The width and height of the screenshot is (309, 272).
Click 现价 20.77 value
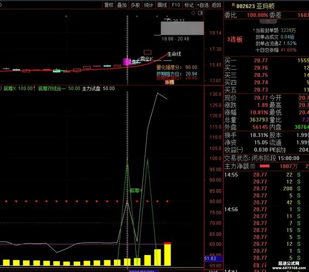point(261,98)
